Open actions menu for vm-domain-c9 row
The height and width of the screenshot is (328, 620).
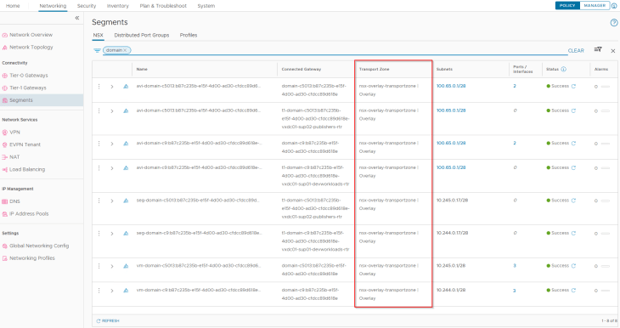[x=99, y=291]
